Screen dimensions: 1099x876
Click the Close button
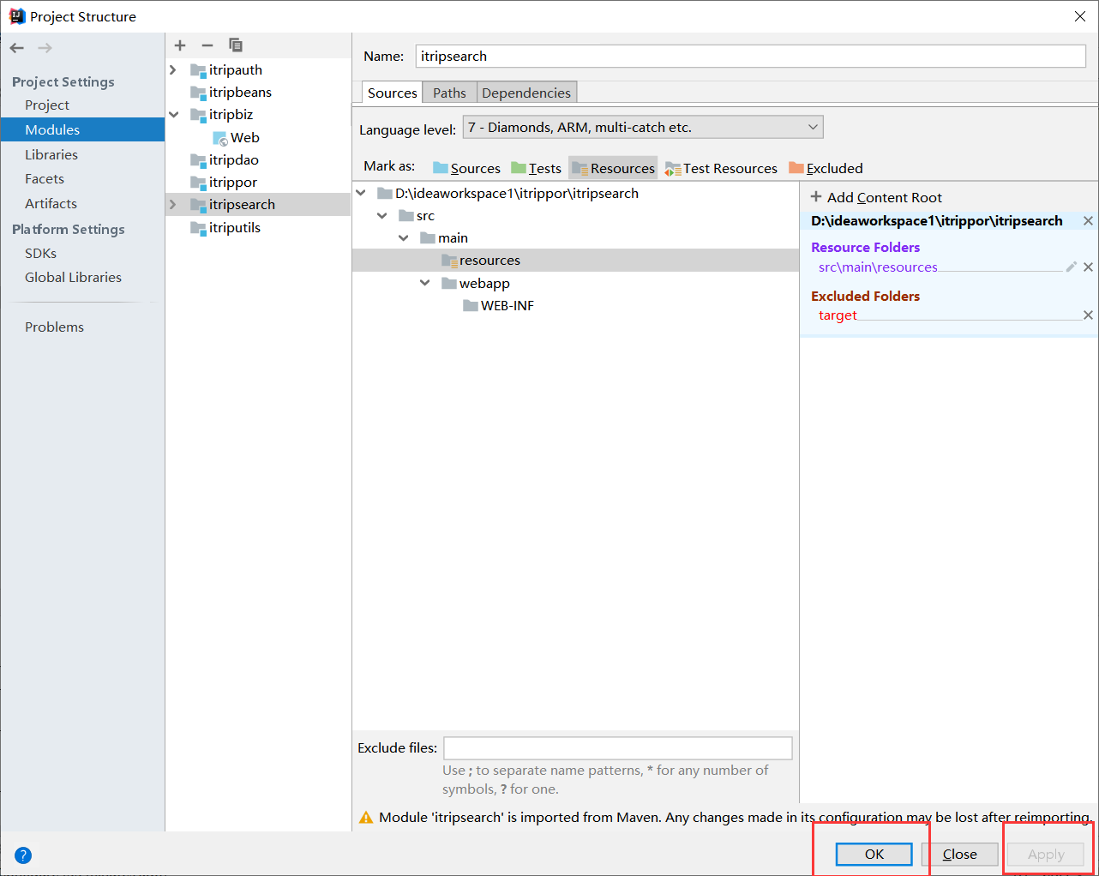(x=960, y=855)
